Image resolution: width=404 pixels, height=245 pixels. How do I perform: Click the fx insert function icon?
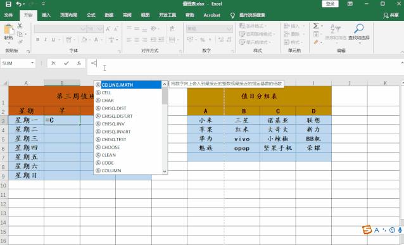79,63
